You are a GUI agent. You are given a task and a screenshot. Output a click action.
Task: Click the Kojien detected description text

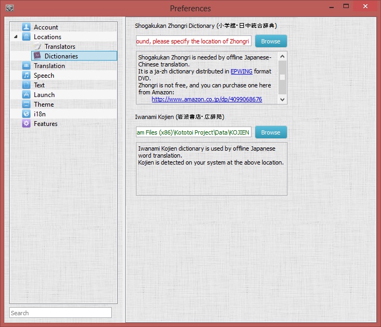click(x=211, y=162)
